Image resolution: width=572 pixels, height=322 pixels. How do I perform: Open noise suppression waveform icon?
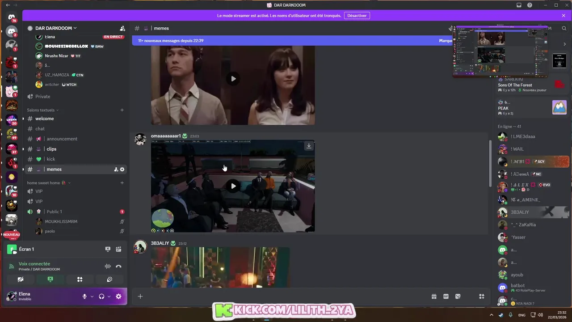point(108,266)
